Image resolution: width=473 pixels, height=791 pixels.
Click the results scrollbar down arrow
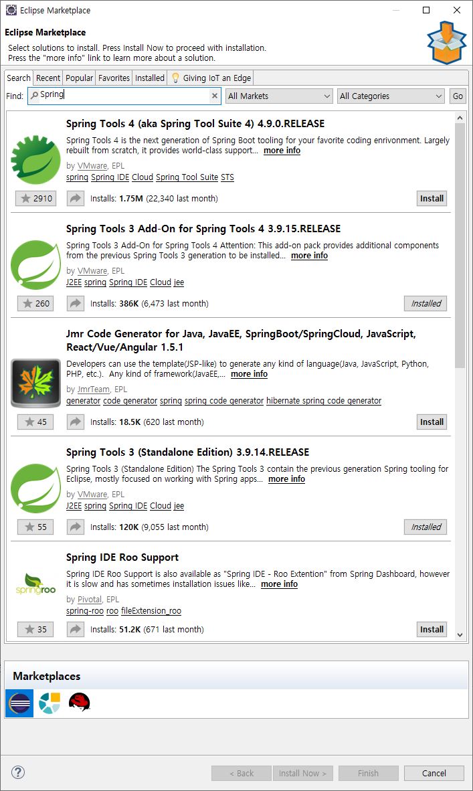tap(460, 634)
